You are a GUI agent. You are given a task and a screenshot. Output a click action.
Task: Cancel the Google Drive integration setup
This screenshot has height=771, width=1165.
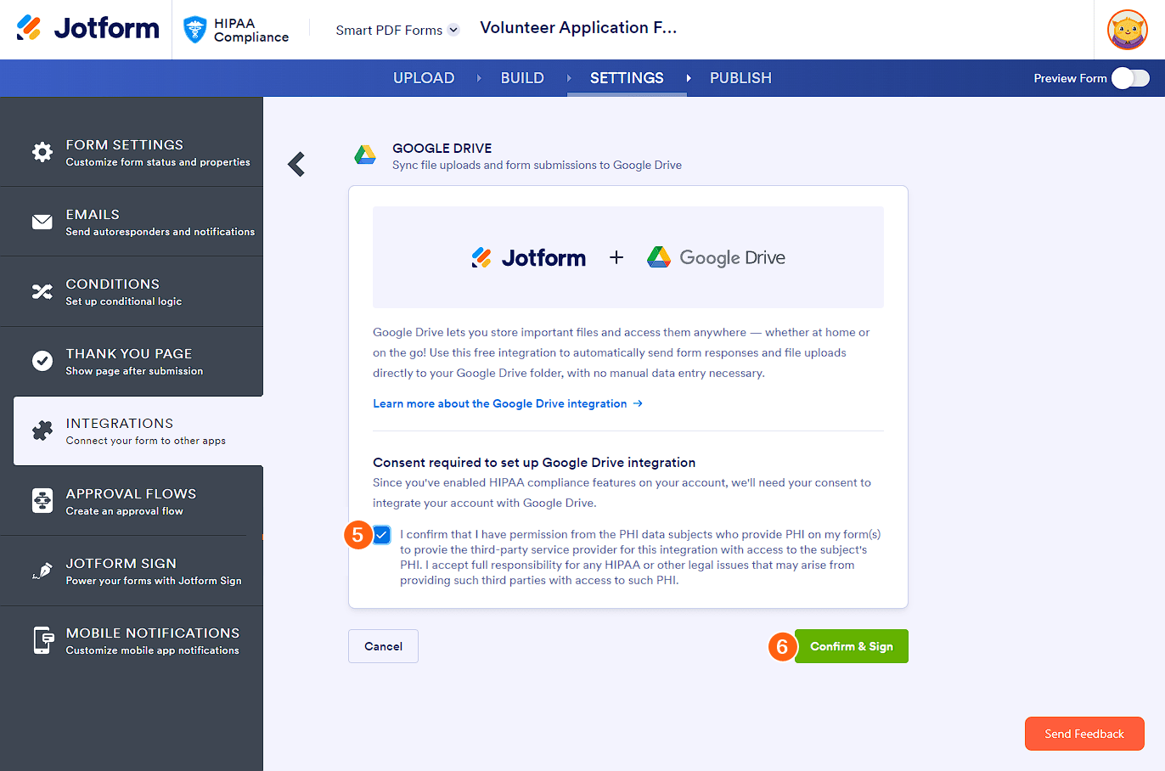(383, 645)
